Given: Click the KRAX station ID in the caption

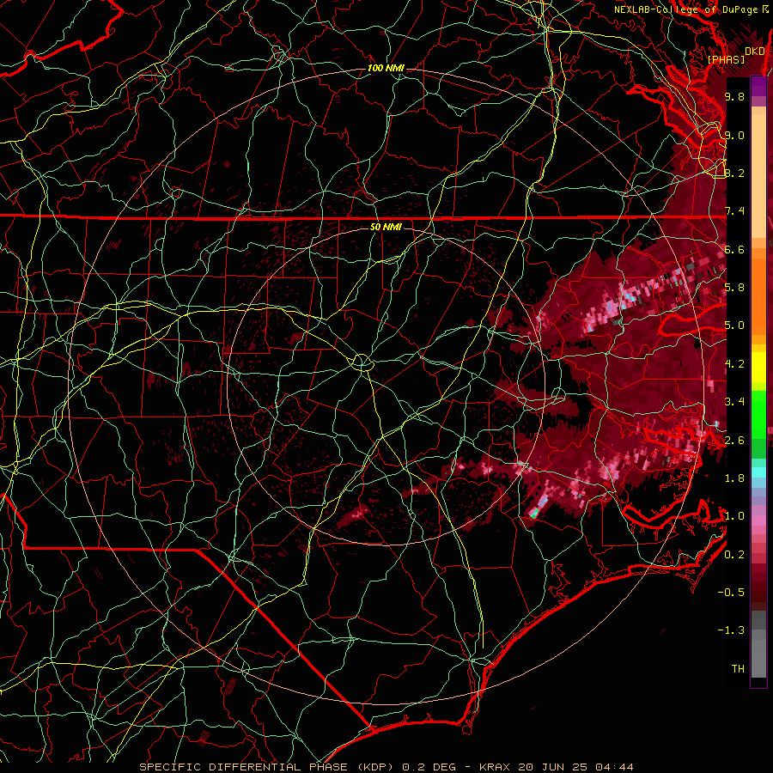Looking at the screenshot, I should click(x=493, y=767).
